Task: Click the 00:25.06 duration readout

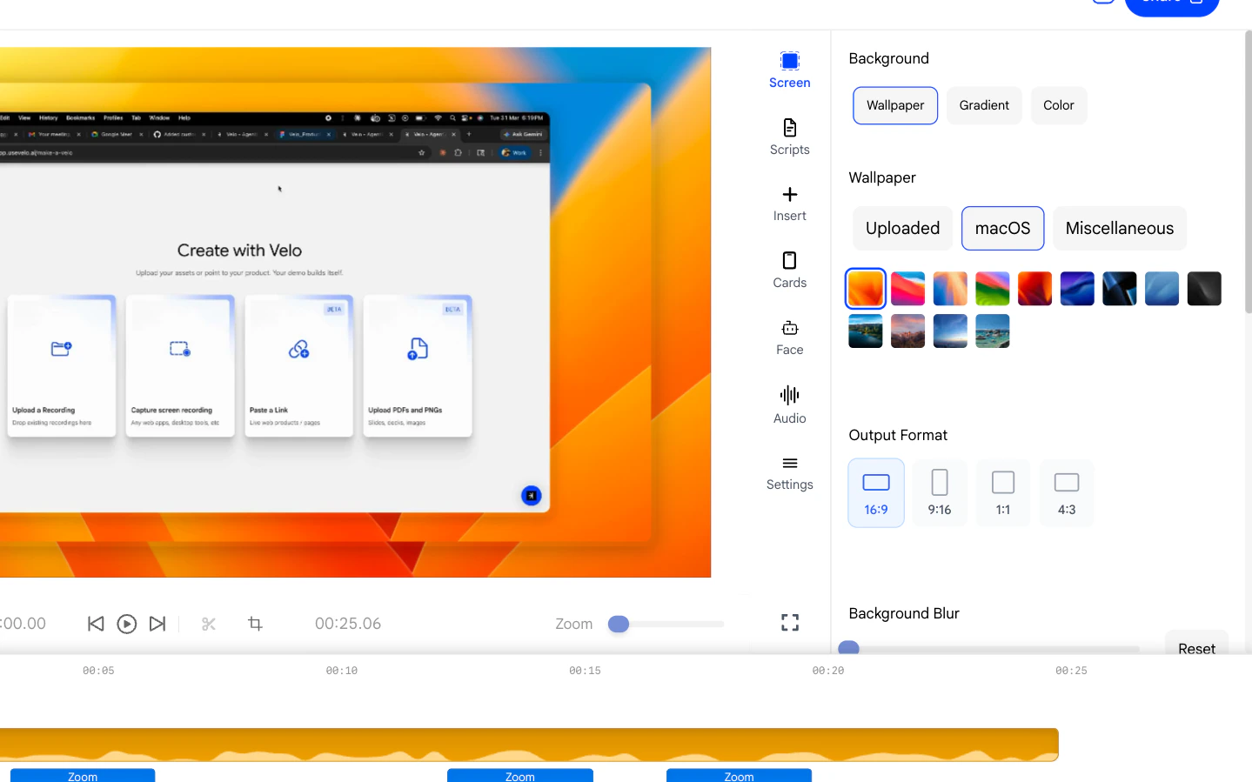Action: (x=348, y=624)
